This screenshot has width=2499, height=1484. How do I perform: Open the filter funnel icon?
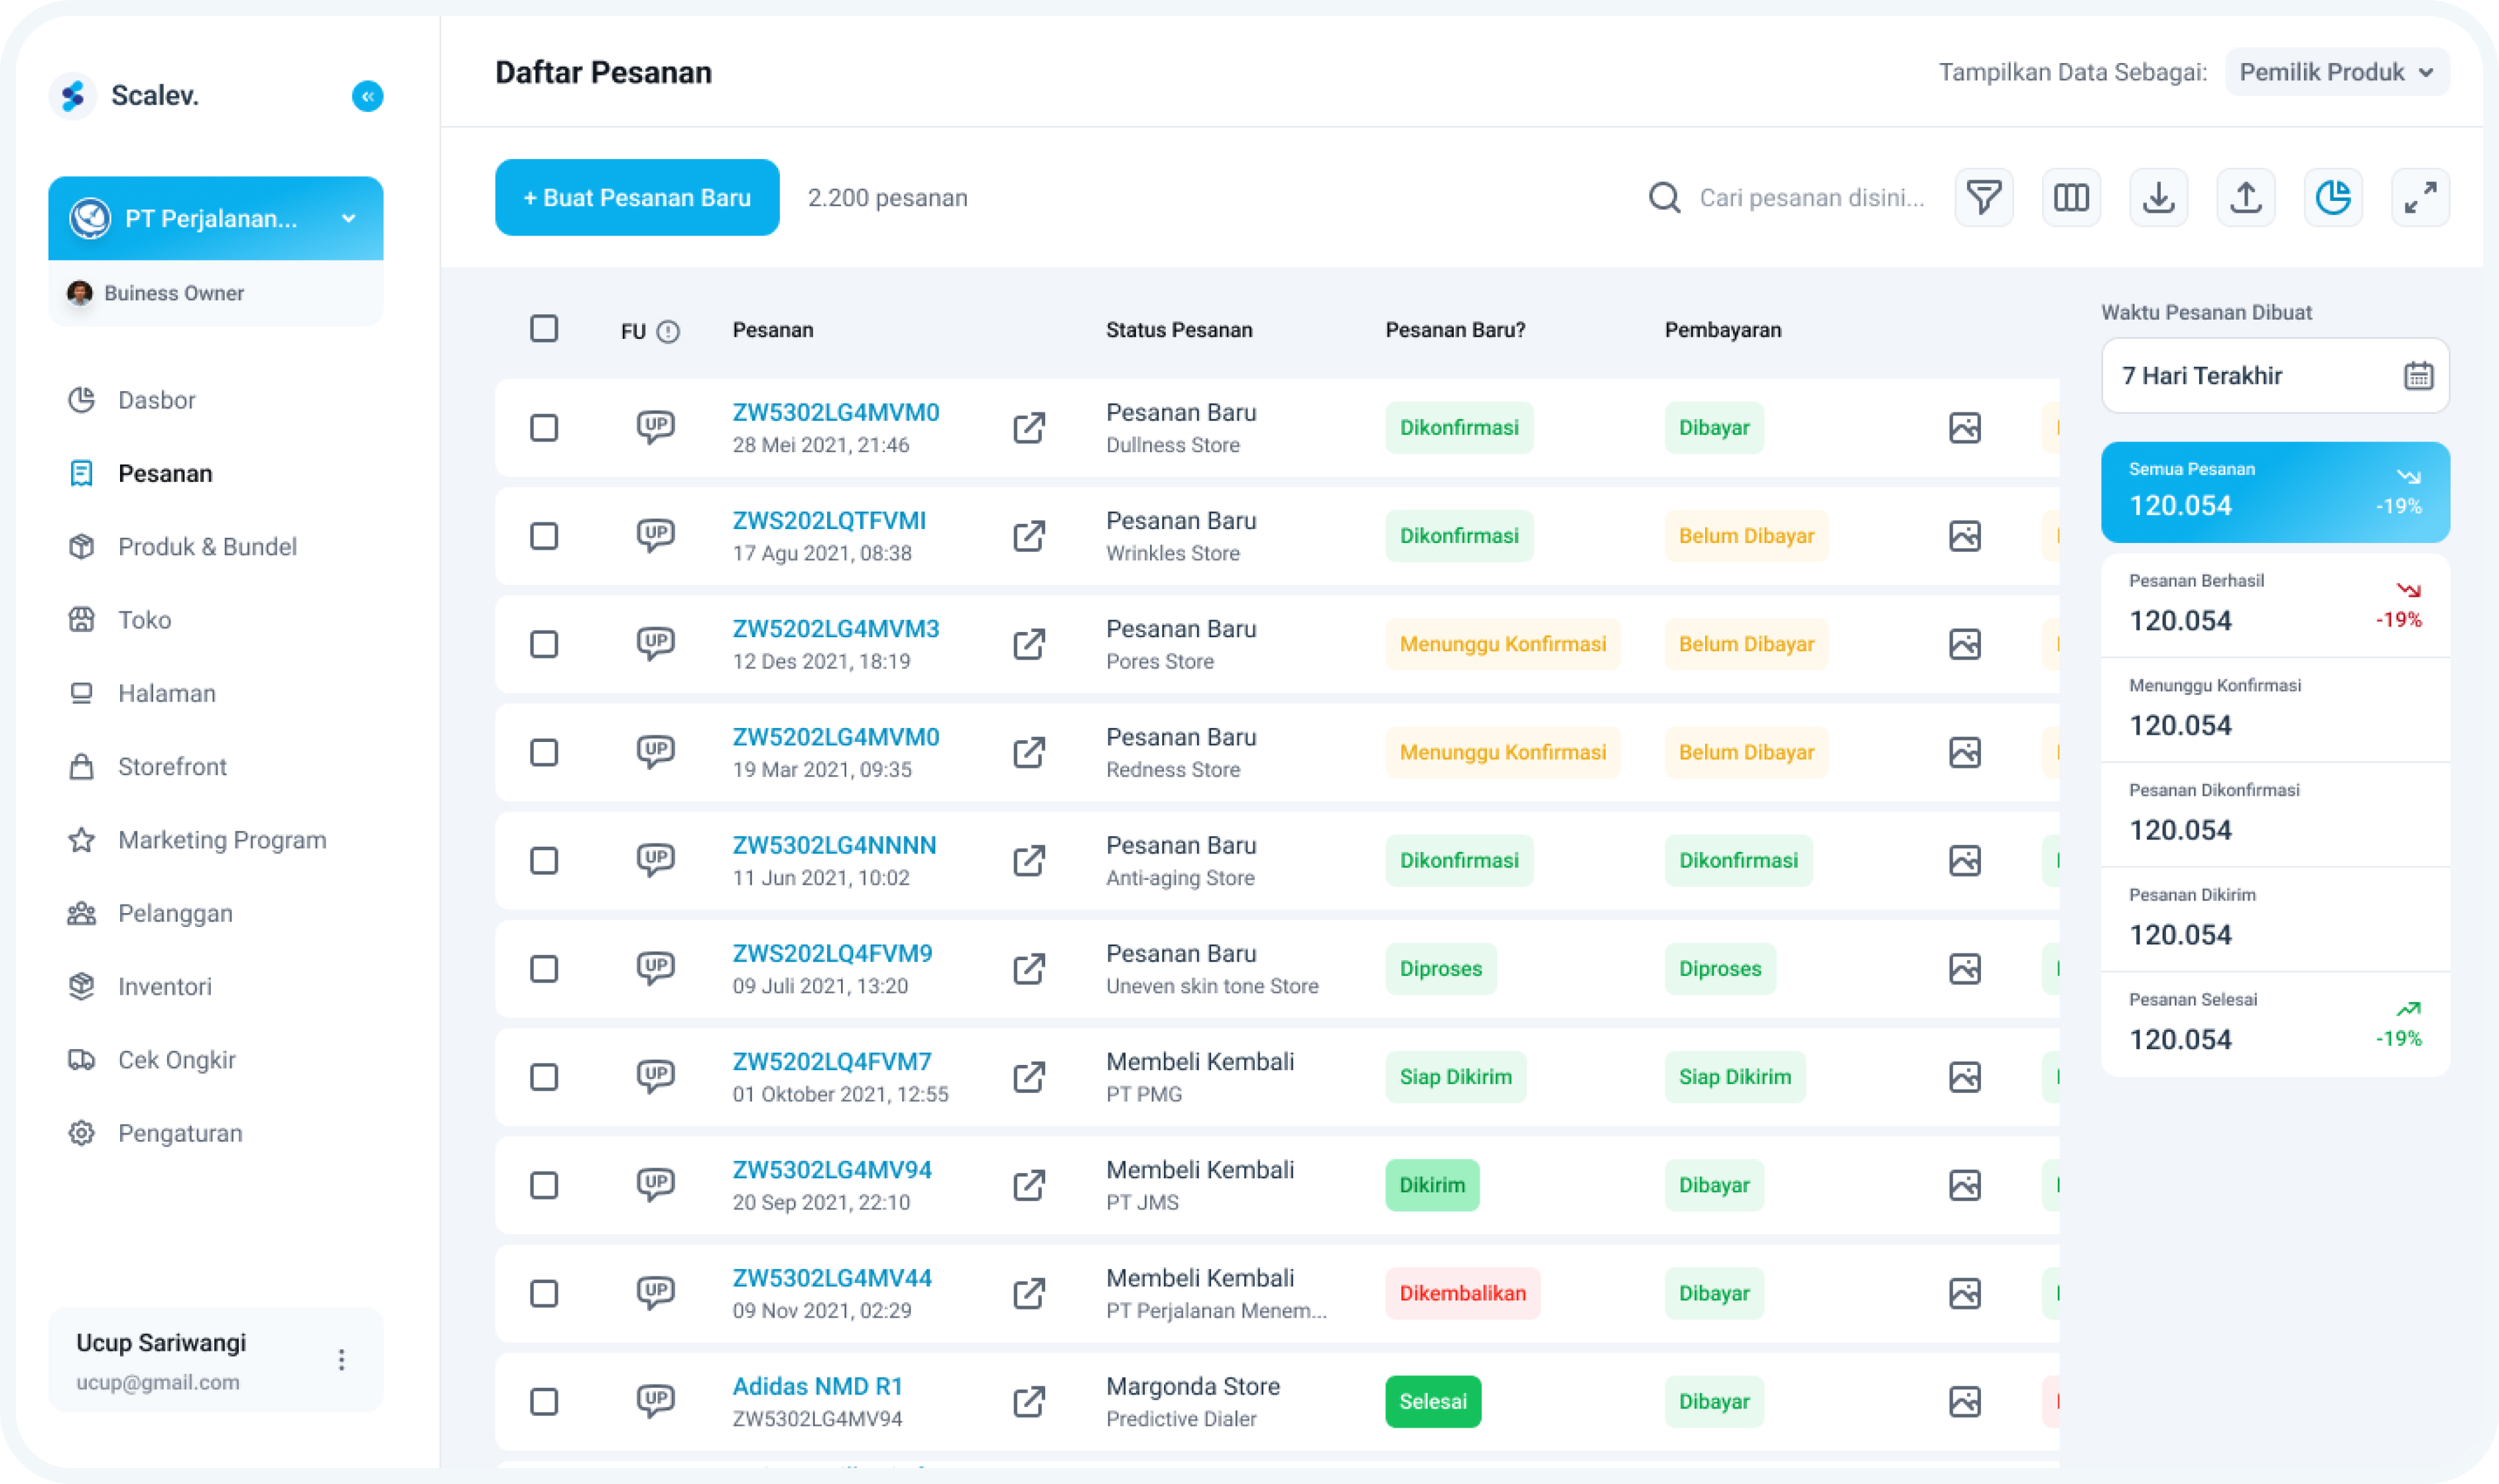(1984, 197)
